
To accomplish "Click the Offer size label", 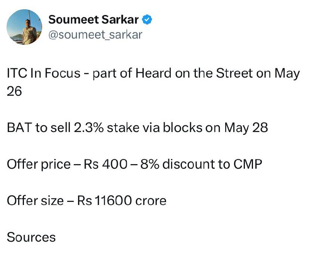I will [x=35, y=200].
